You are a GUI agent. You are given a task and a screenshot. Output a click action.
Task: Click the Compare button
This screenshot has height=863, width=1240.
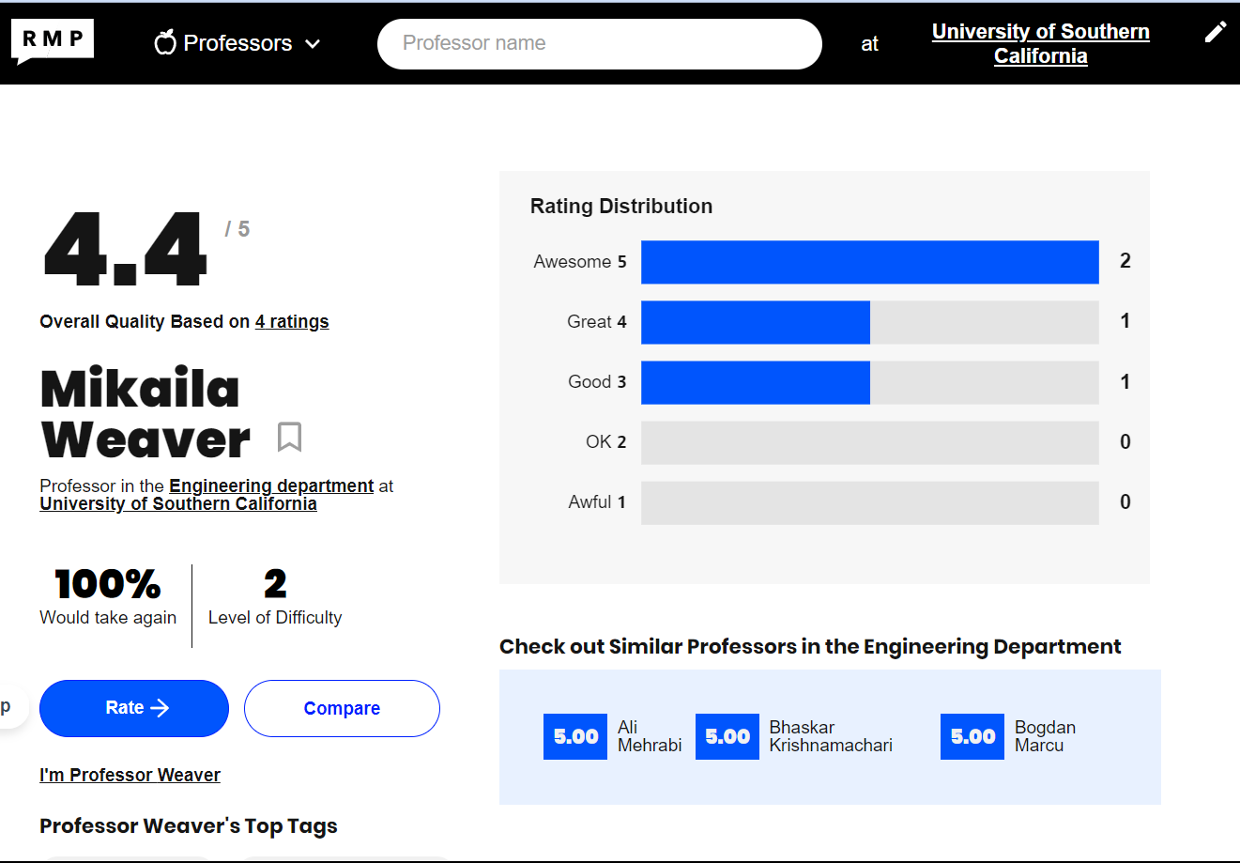(342, 708)
